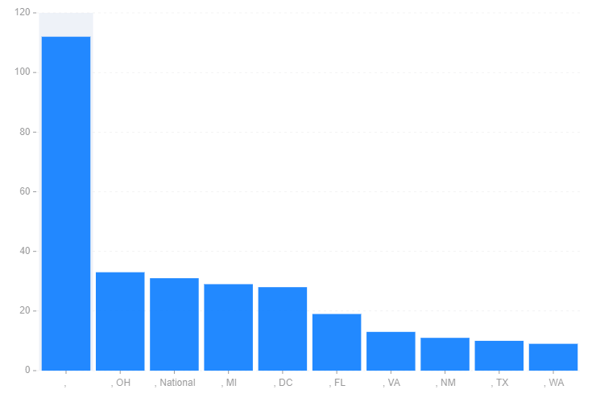Click the OH x-axis label
Screen dimensions: 596x402
pyautogui.click(x=121, y=383)
